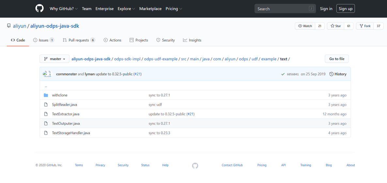The width and height of the screenshot is (387, 183).
Task: Click the repository book icon beside aliyun
Action: [x=9, y=26]
